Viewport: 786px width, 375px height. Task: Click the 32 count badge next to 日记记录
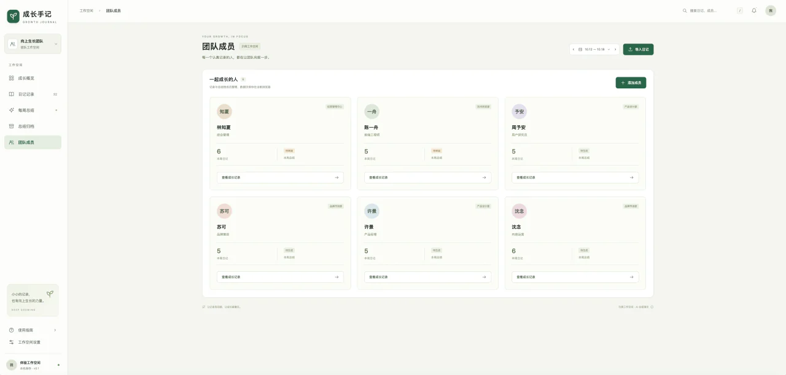[55, 94]
